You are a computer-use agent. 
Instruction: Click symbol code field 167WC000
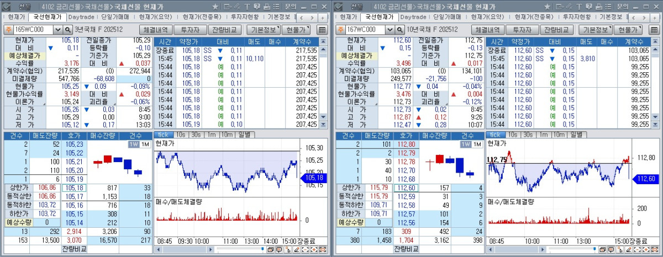(366, 30)
